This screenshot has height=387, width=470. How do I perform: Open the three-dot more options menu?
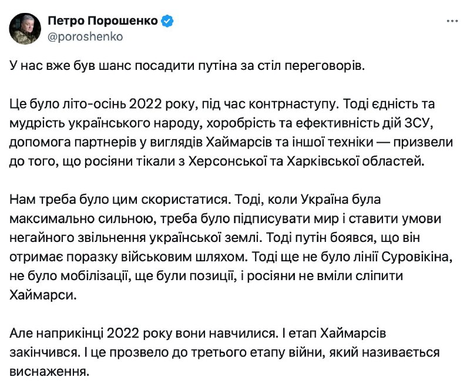tap(452, 21)
